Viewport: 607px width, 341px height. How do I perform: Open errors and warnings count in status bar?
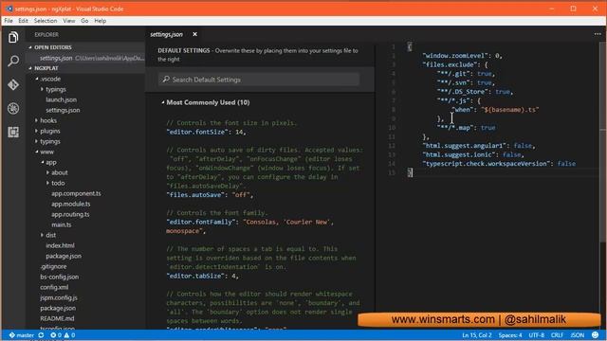63,335
